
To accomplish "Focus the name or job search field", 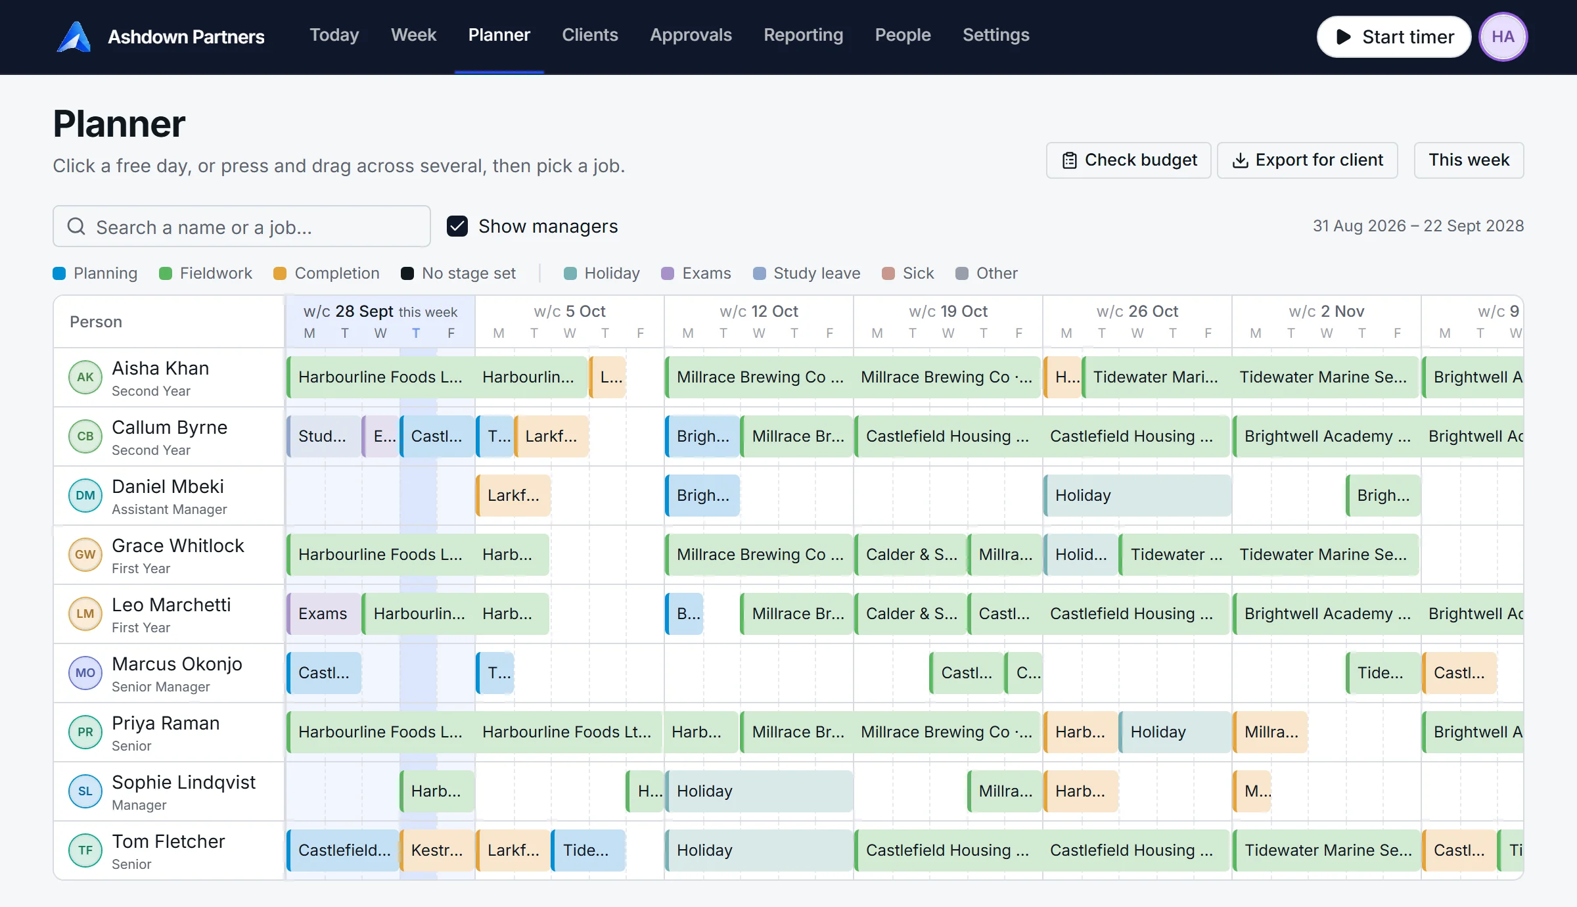I will (x=242, y=227).
